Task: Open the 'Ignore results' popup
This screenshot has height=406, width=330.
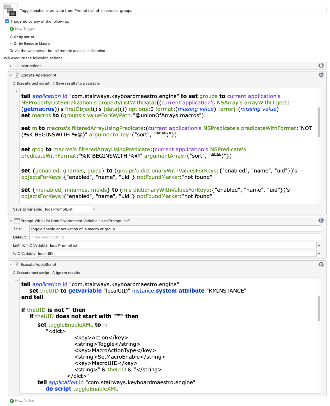Action: 66,273
